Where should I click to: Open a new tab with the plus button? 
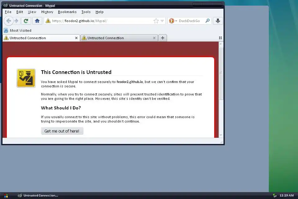pos(162,38)
